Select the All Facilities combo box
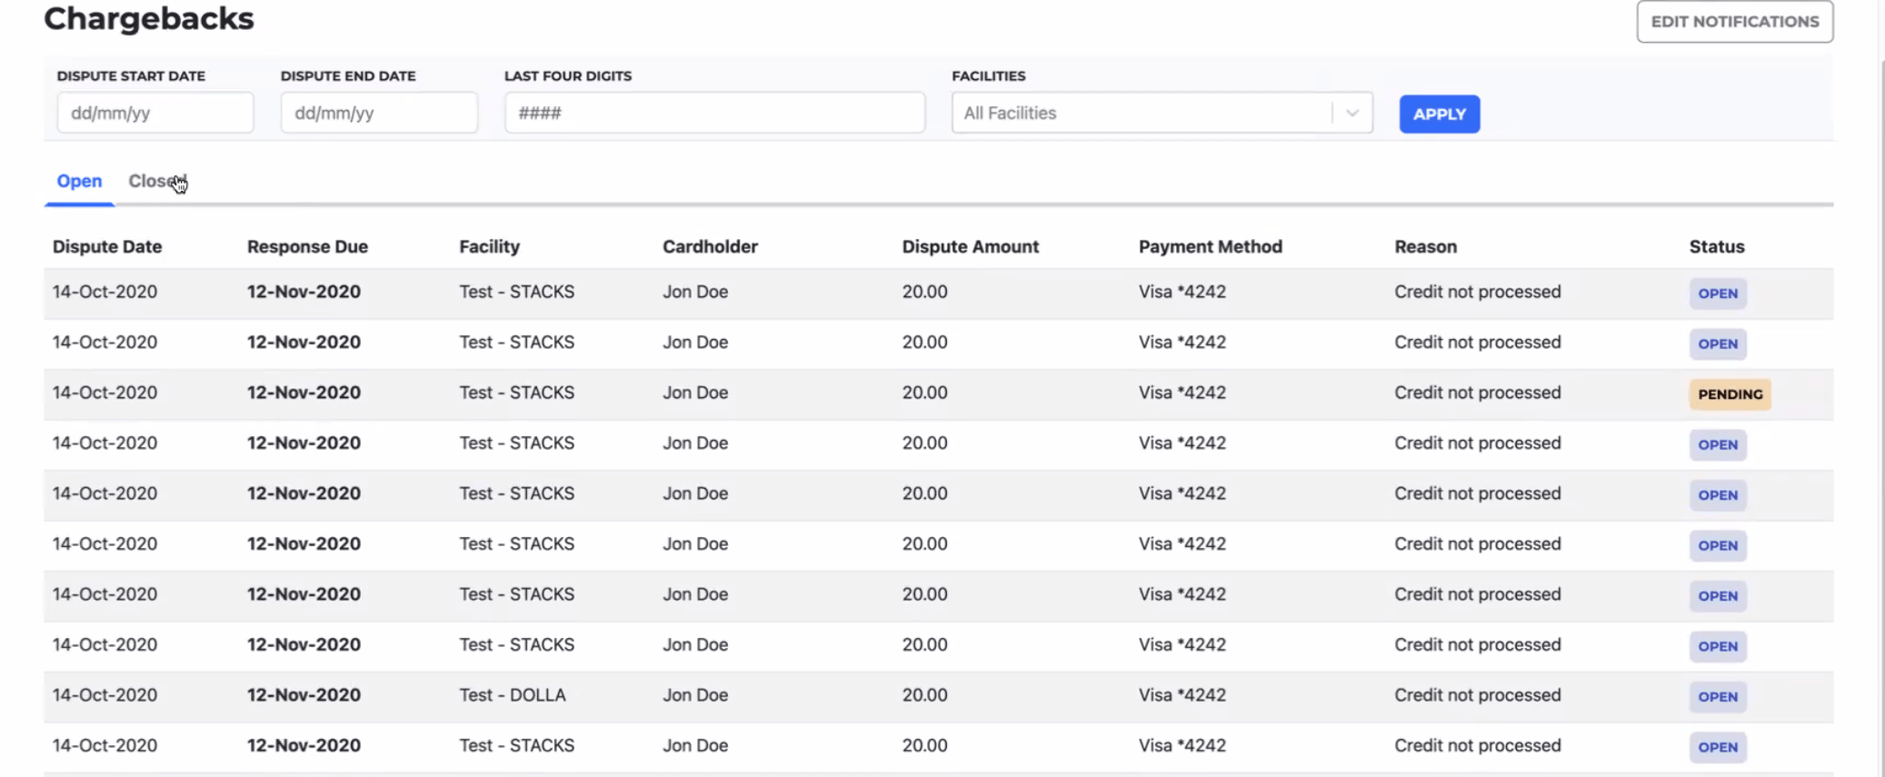Viewport: 1885px width, 777px height. (1141, 114)
